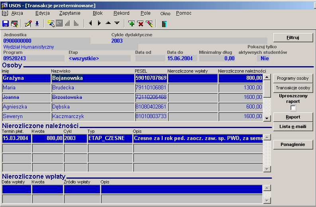Click the Nierozliczone wpłaty scroll down arrow
The width and height of the screenshot is (316, 207).
267,200
